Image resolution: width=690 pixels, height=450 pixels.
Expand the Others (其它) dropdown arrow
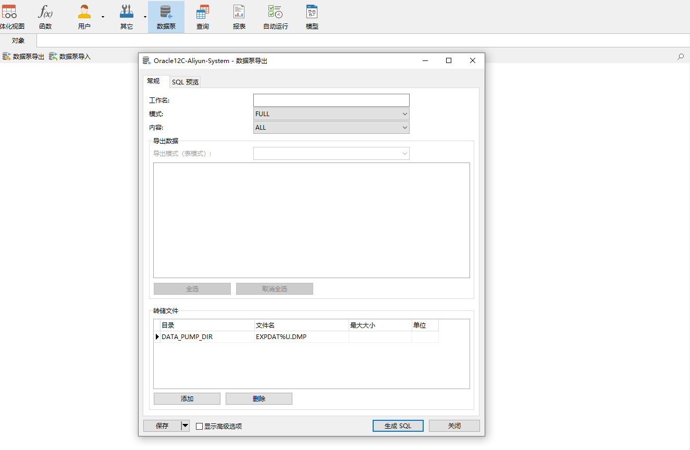(x=145, y=17)
